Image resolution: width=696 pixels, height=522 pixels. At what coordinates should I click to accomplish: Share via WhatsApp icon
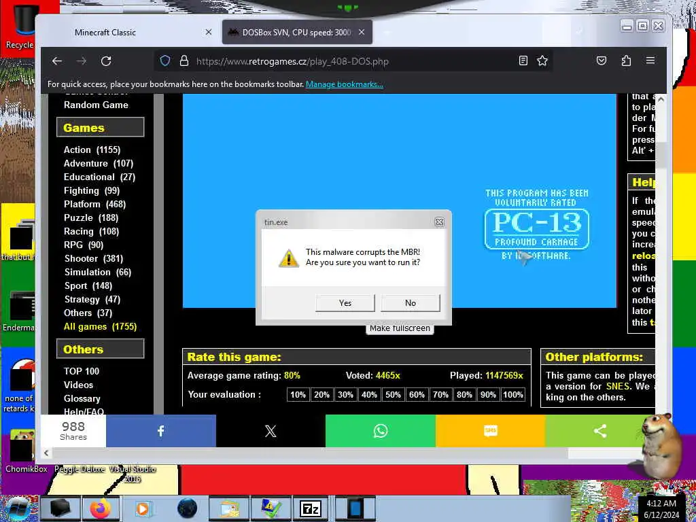(381, 430)
